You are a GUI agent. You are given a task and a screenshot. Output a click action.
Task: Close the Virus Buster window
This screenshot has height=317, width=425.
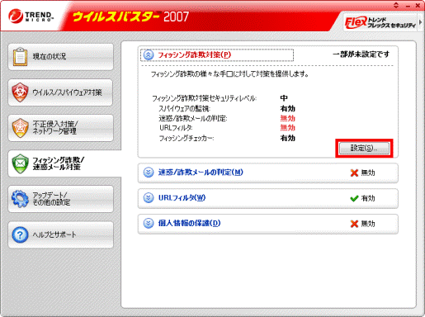[x=418, y=5]
